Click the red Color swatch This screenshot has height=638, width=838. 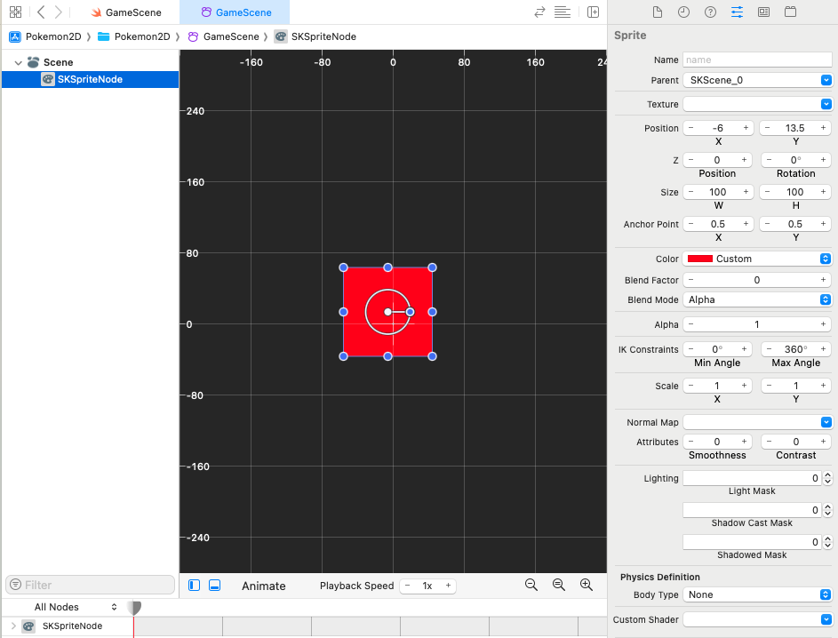699,259
